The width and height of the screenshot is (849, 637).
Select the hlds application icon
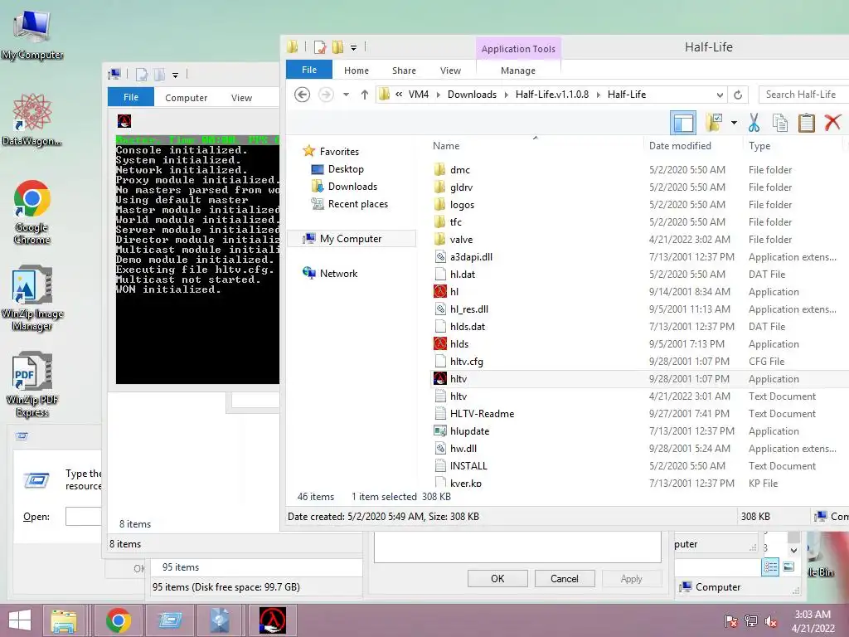pyautogui.click(x=440, y=344)
